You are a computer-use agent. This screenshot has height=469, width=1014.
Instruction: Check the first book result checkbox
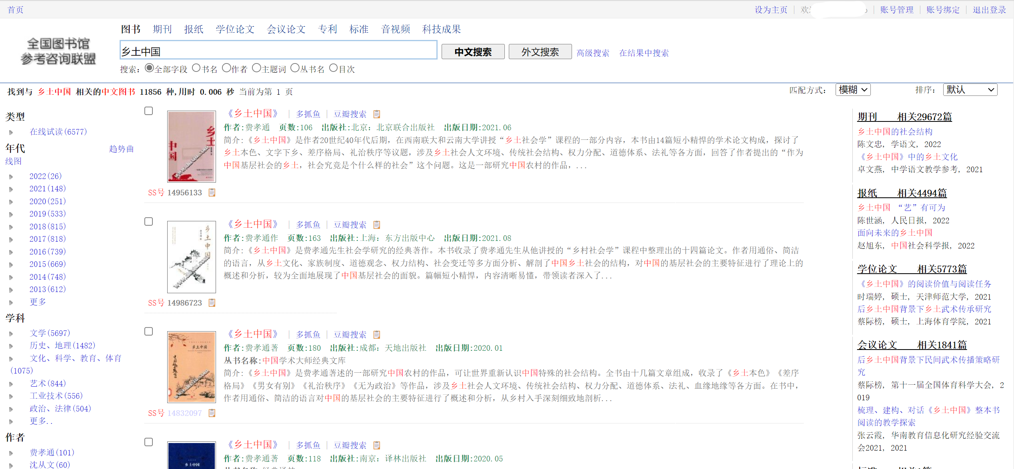tap(149, 111)
